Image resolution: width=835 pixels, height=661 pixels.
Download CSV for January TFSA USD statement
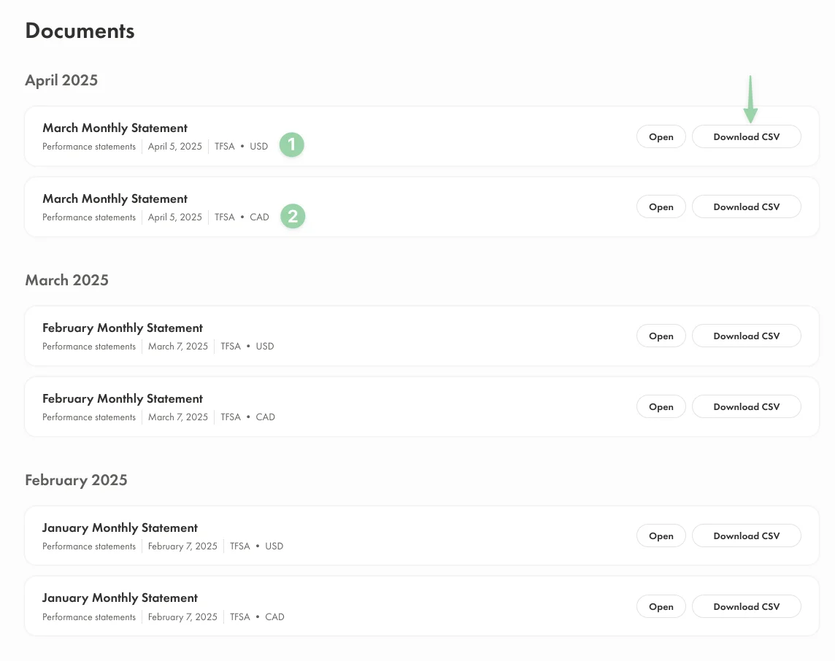point(746,536)
